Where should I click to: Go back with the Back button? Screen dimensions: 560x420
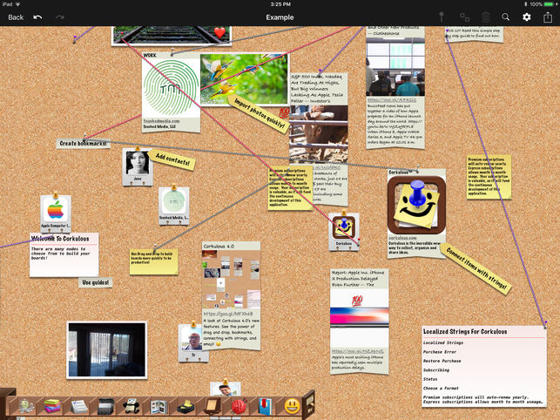(16, 17)
